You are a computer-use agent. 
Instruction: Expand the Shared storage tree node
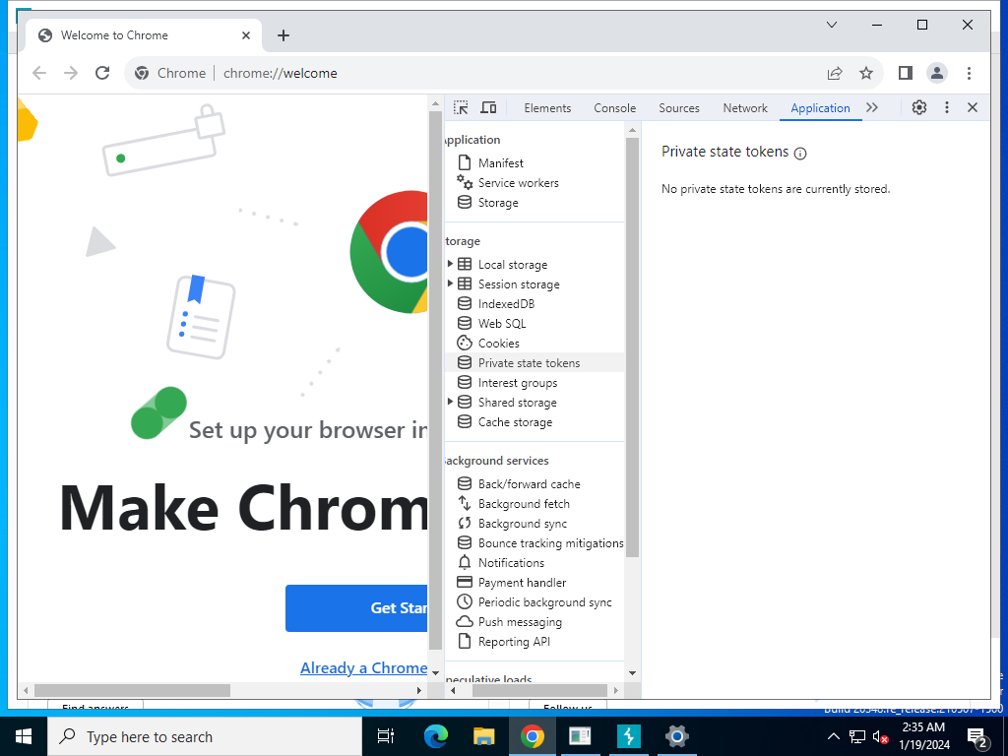click(450, 402)
